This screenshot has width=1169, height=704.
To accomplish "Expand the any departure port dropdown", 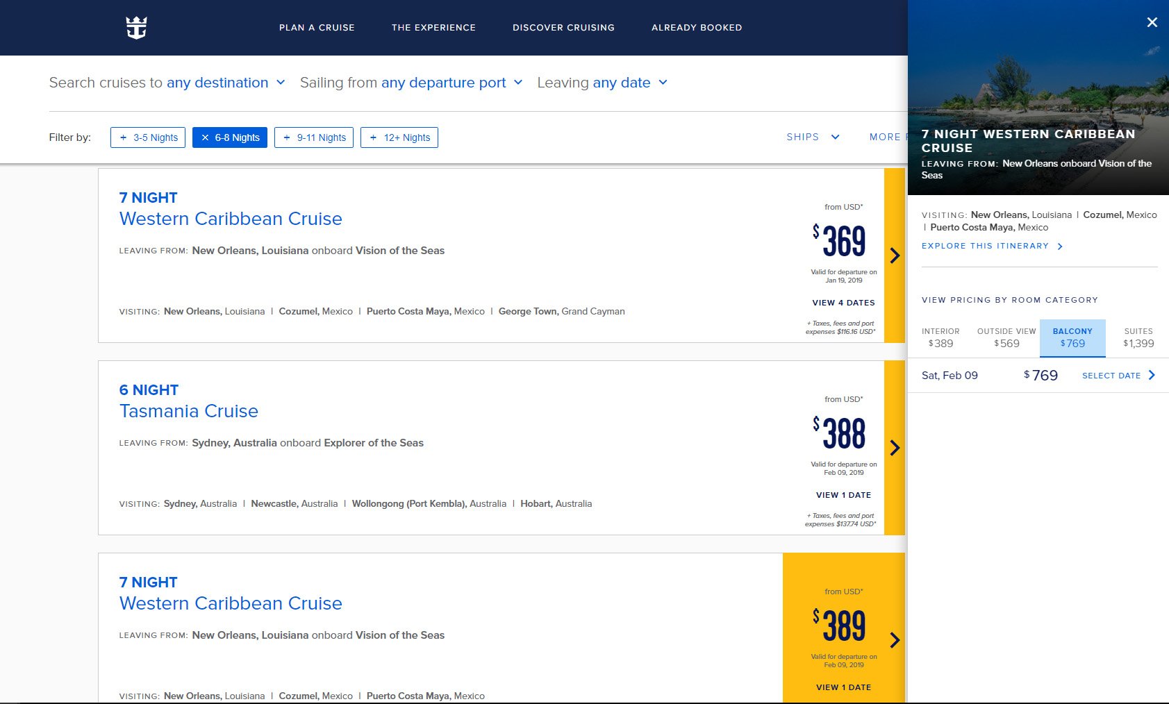I will (451, 83).
